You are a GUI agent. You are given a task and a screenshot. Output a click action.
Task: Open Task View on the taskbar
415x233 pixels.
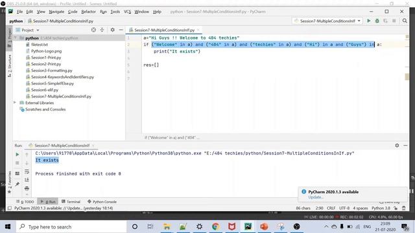pyautogui.click(x=150, y=227)
